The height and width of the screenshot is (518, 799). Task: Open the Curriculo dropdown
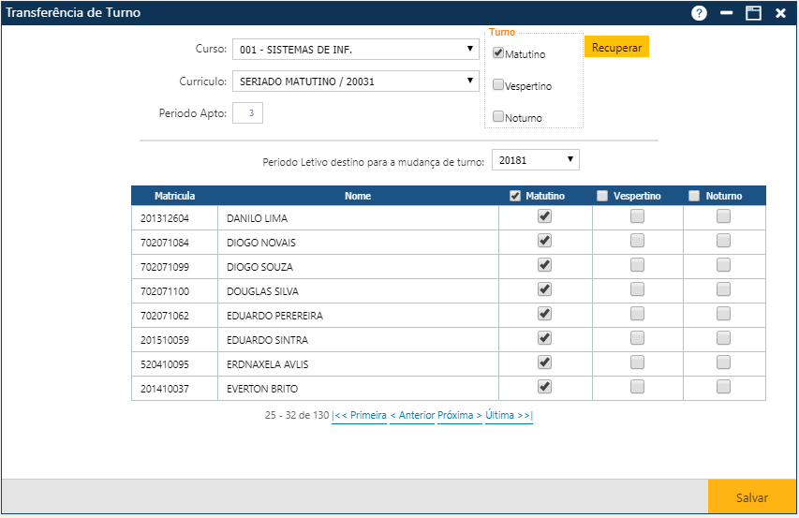[x=356, y=81]
